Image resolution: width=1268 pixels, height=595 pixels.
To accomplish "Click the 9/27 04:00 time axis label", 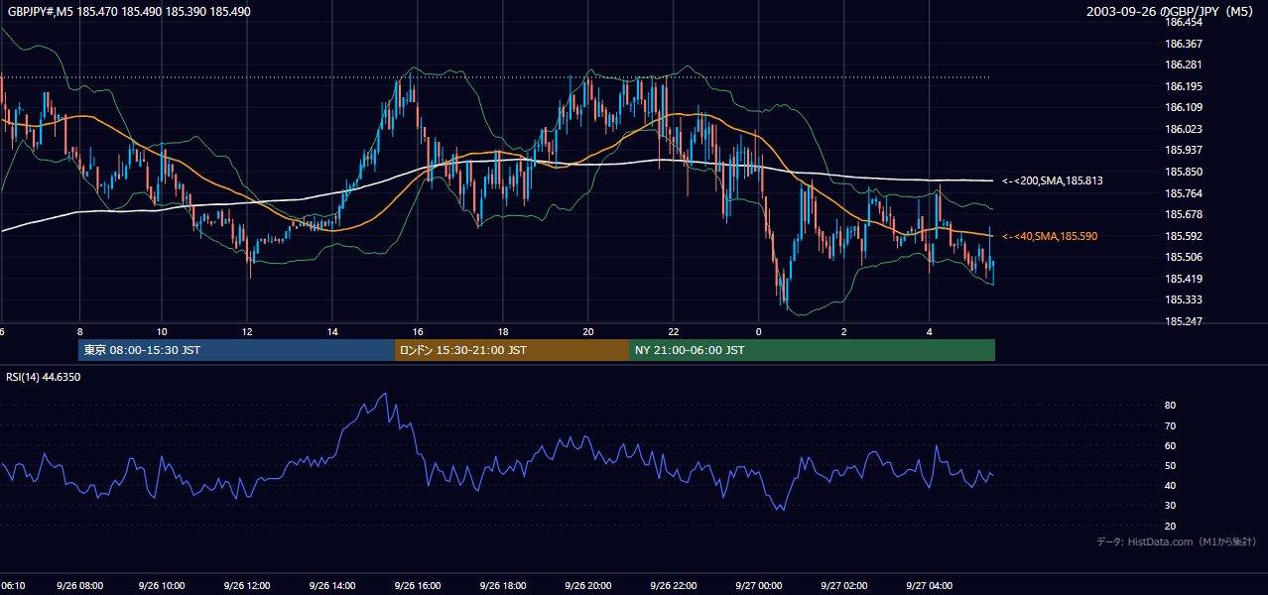I will click(x=929, y=586).
